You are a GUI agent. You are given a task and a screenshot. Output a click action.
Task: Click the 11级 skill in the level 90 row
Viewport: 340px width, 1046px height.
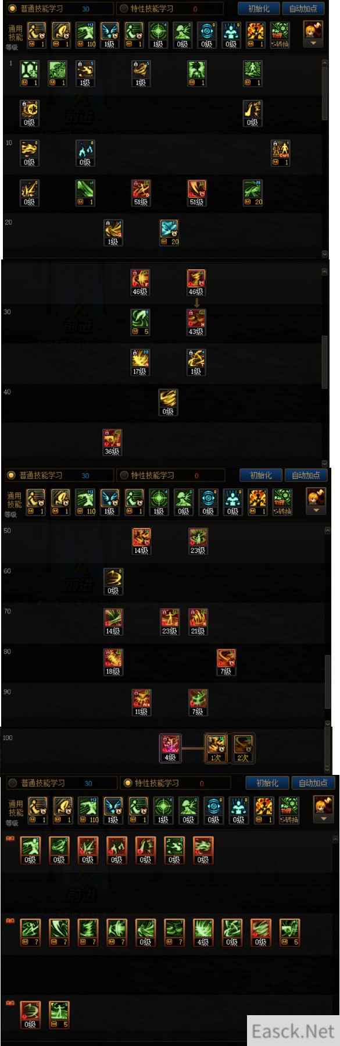tap(141, 703)
